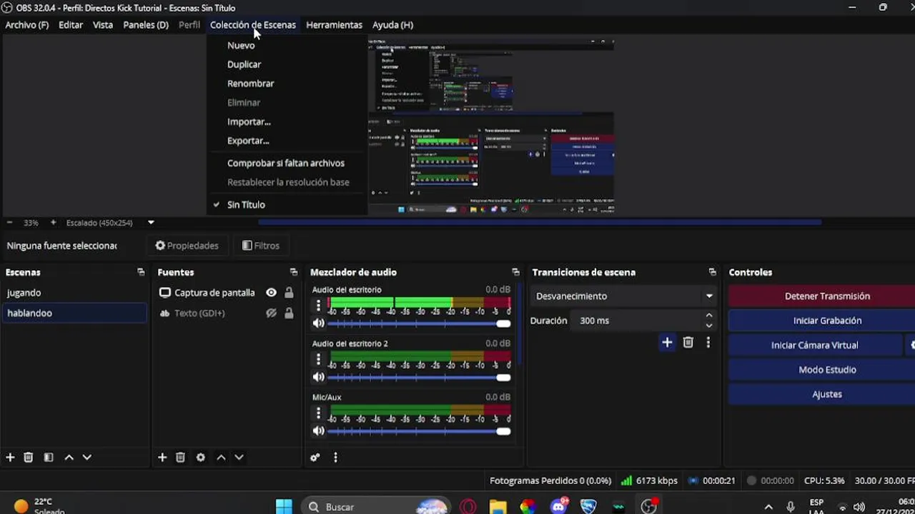Viewport: 915px width, 514px height.
Task: Open the Desvanecimiento transition dropdown
Action: click(x=625, y=296)
